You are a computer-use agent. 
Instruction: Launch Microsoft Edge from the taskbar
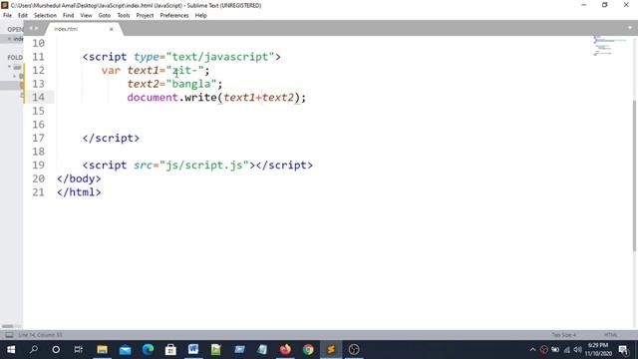(x=148, y=350)
